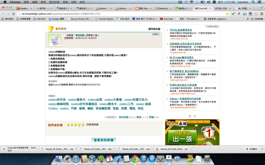Open the Chrome hamburger menu

(x=262, y=14)
